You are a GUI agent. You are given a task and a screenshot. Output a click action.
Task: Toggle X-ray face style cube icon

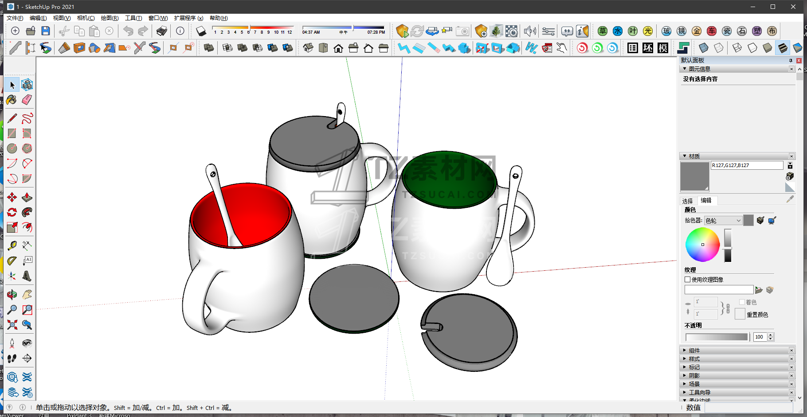pos(703,48)
